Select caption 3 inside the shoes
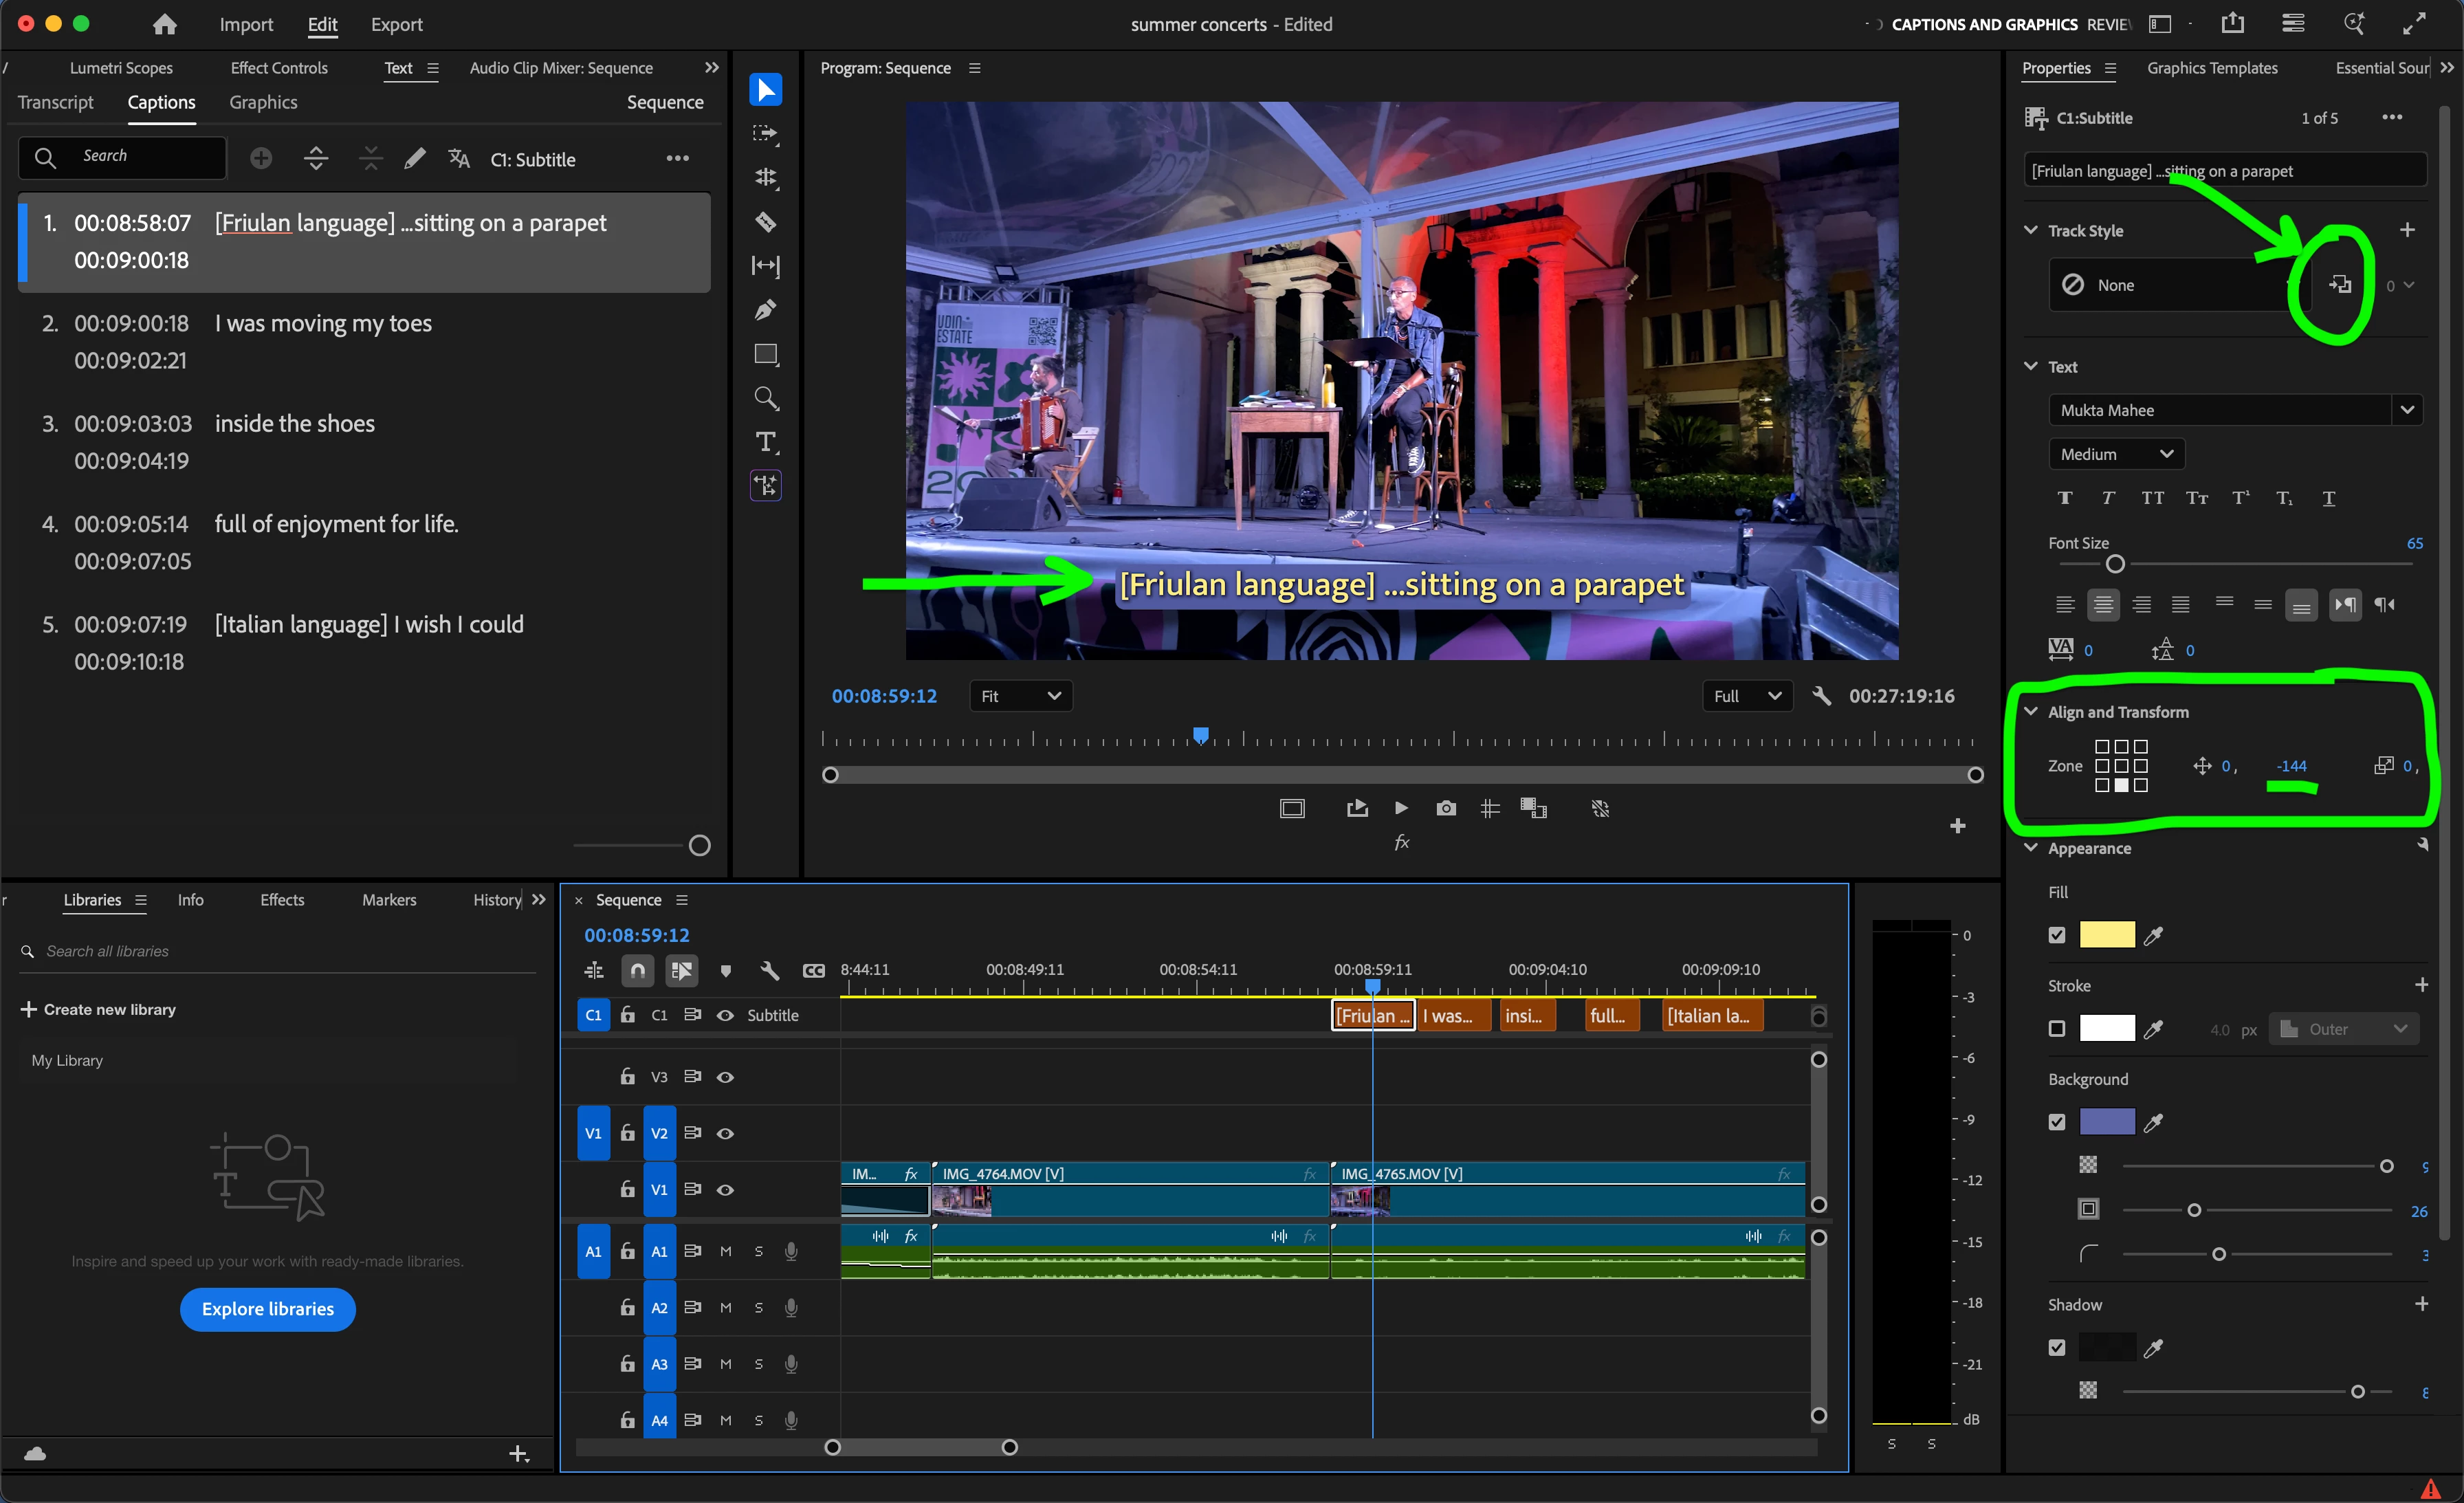Screen dimensions: 2464x1503 point(294,424)
